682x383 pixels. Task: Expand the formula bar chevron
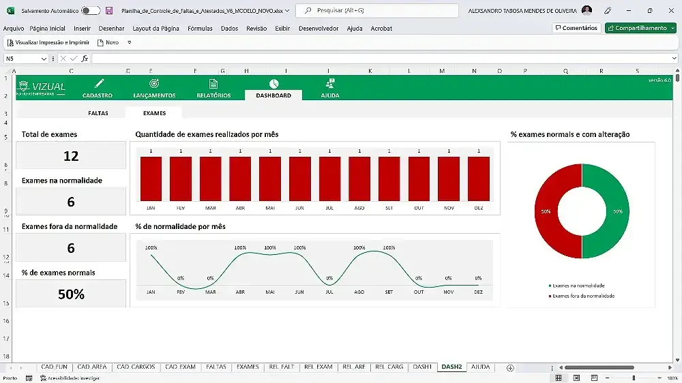(x=674, y=58)
